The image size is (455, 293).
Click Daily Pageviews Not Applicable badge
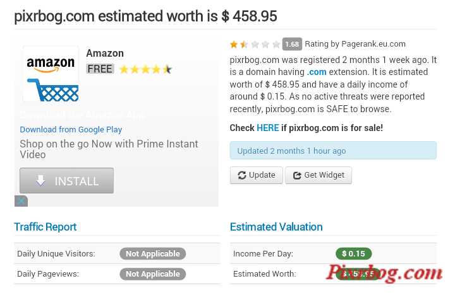tap(153, 274)
